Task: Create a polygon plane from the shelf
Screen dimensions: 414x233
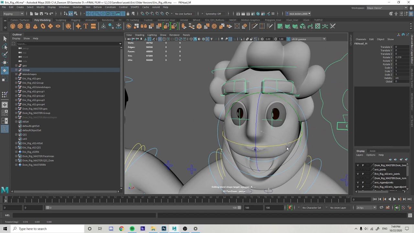Action: coord(50,26)
